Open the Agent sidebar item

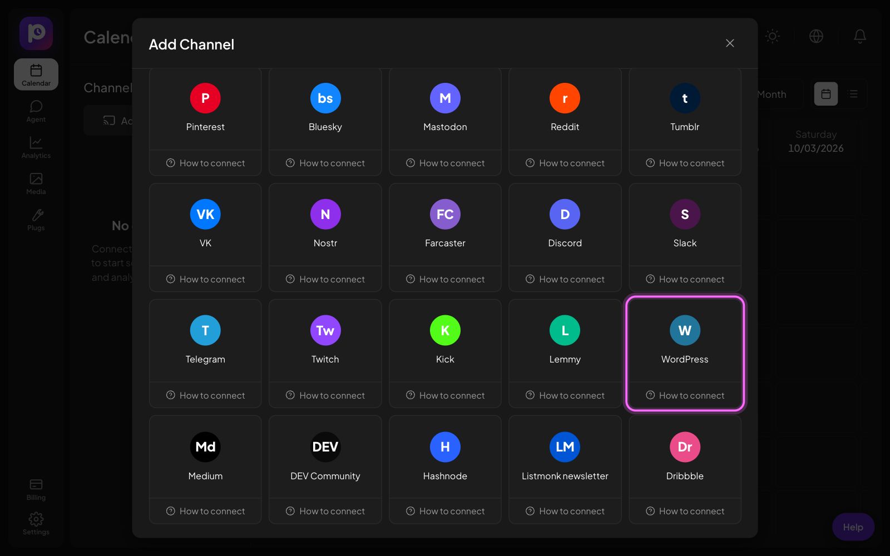(36, 111)
